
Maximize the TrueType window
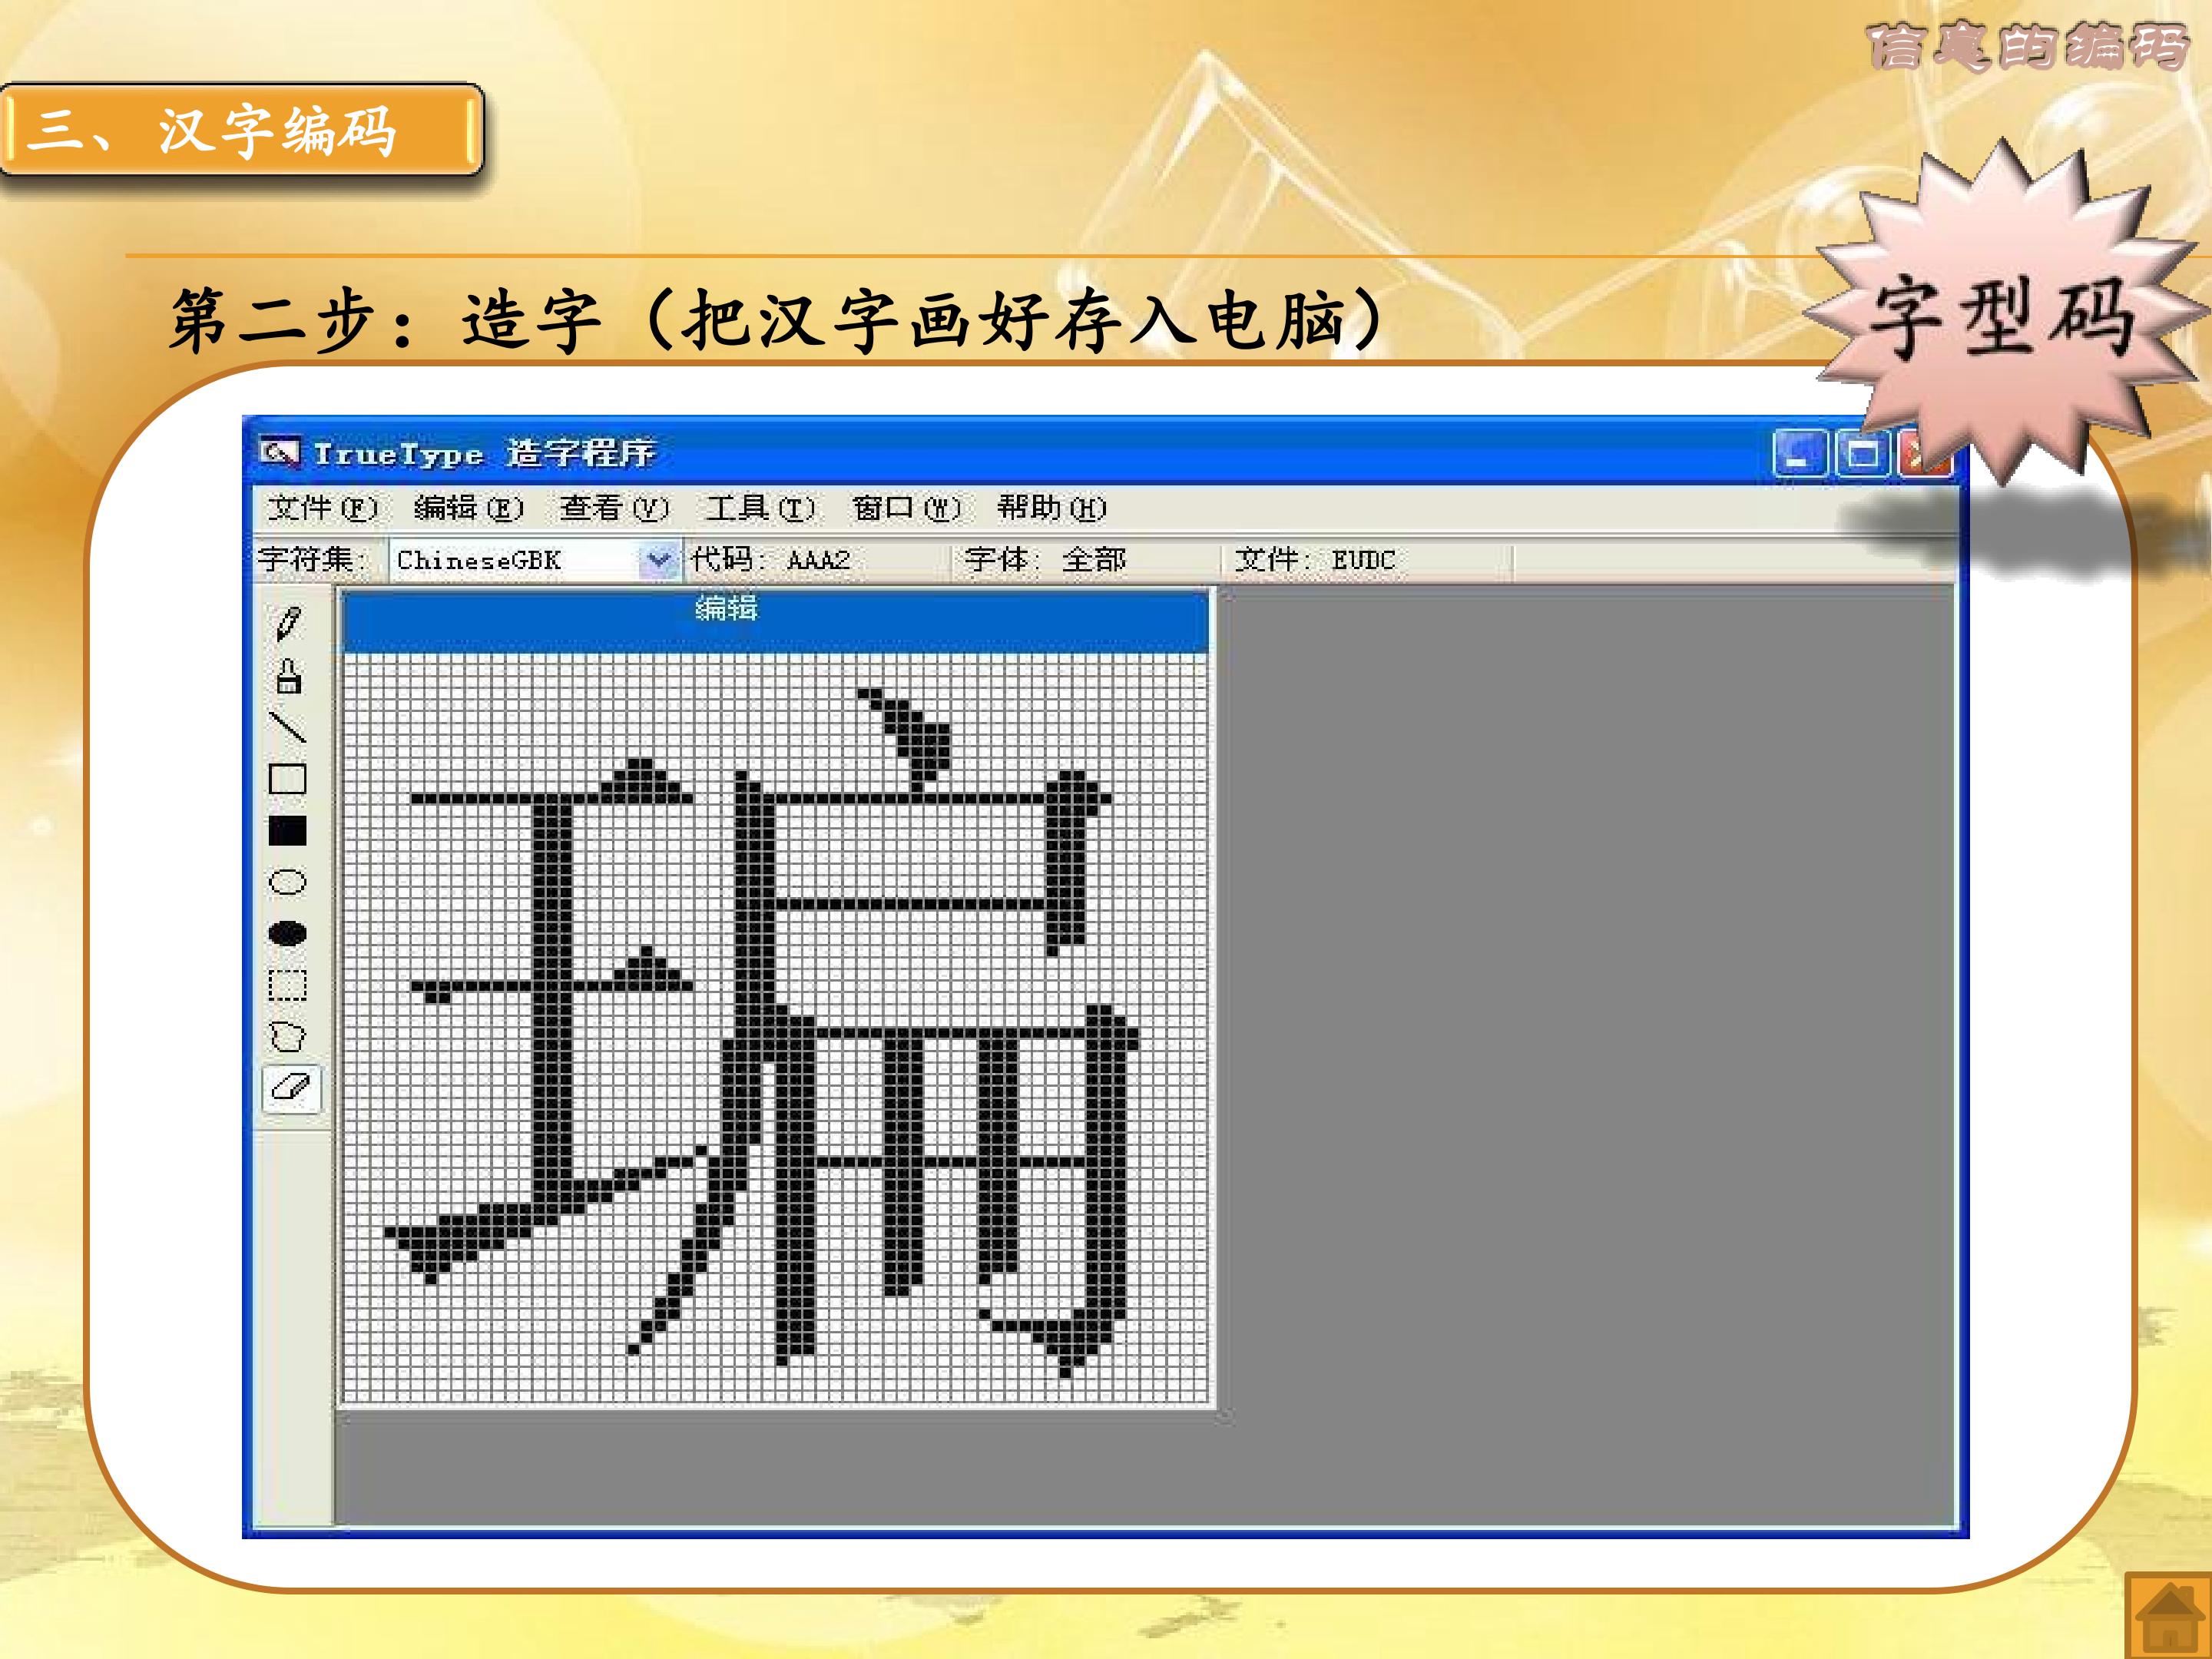pos(1862,455)
